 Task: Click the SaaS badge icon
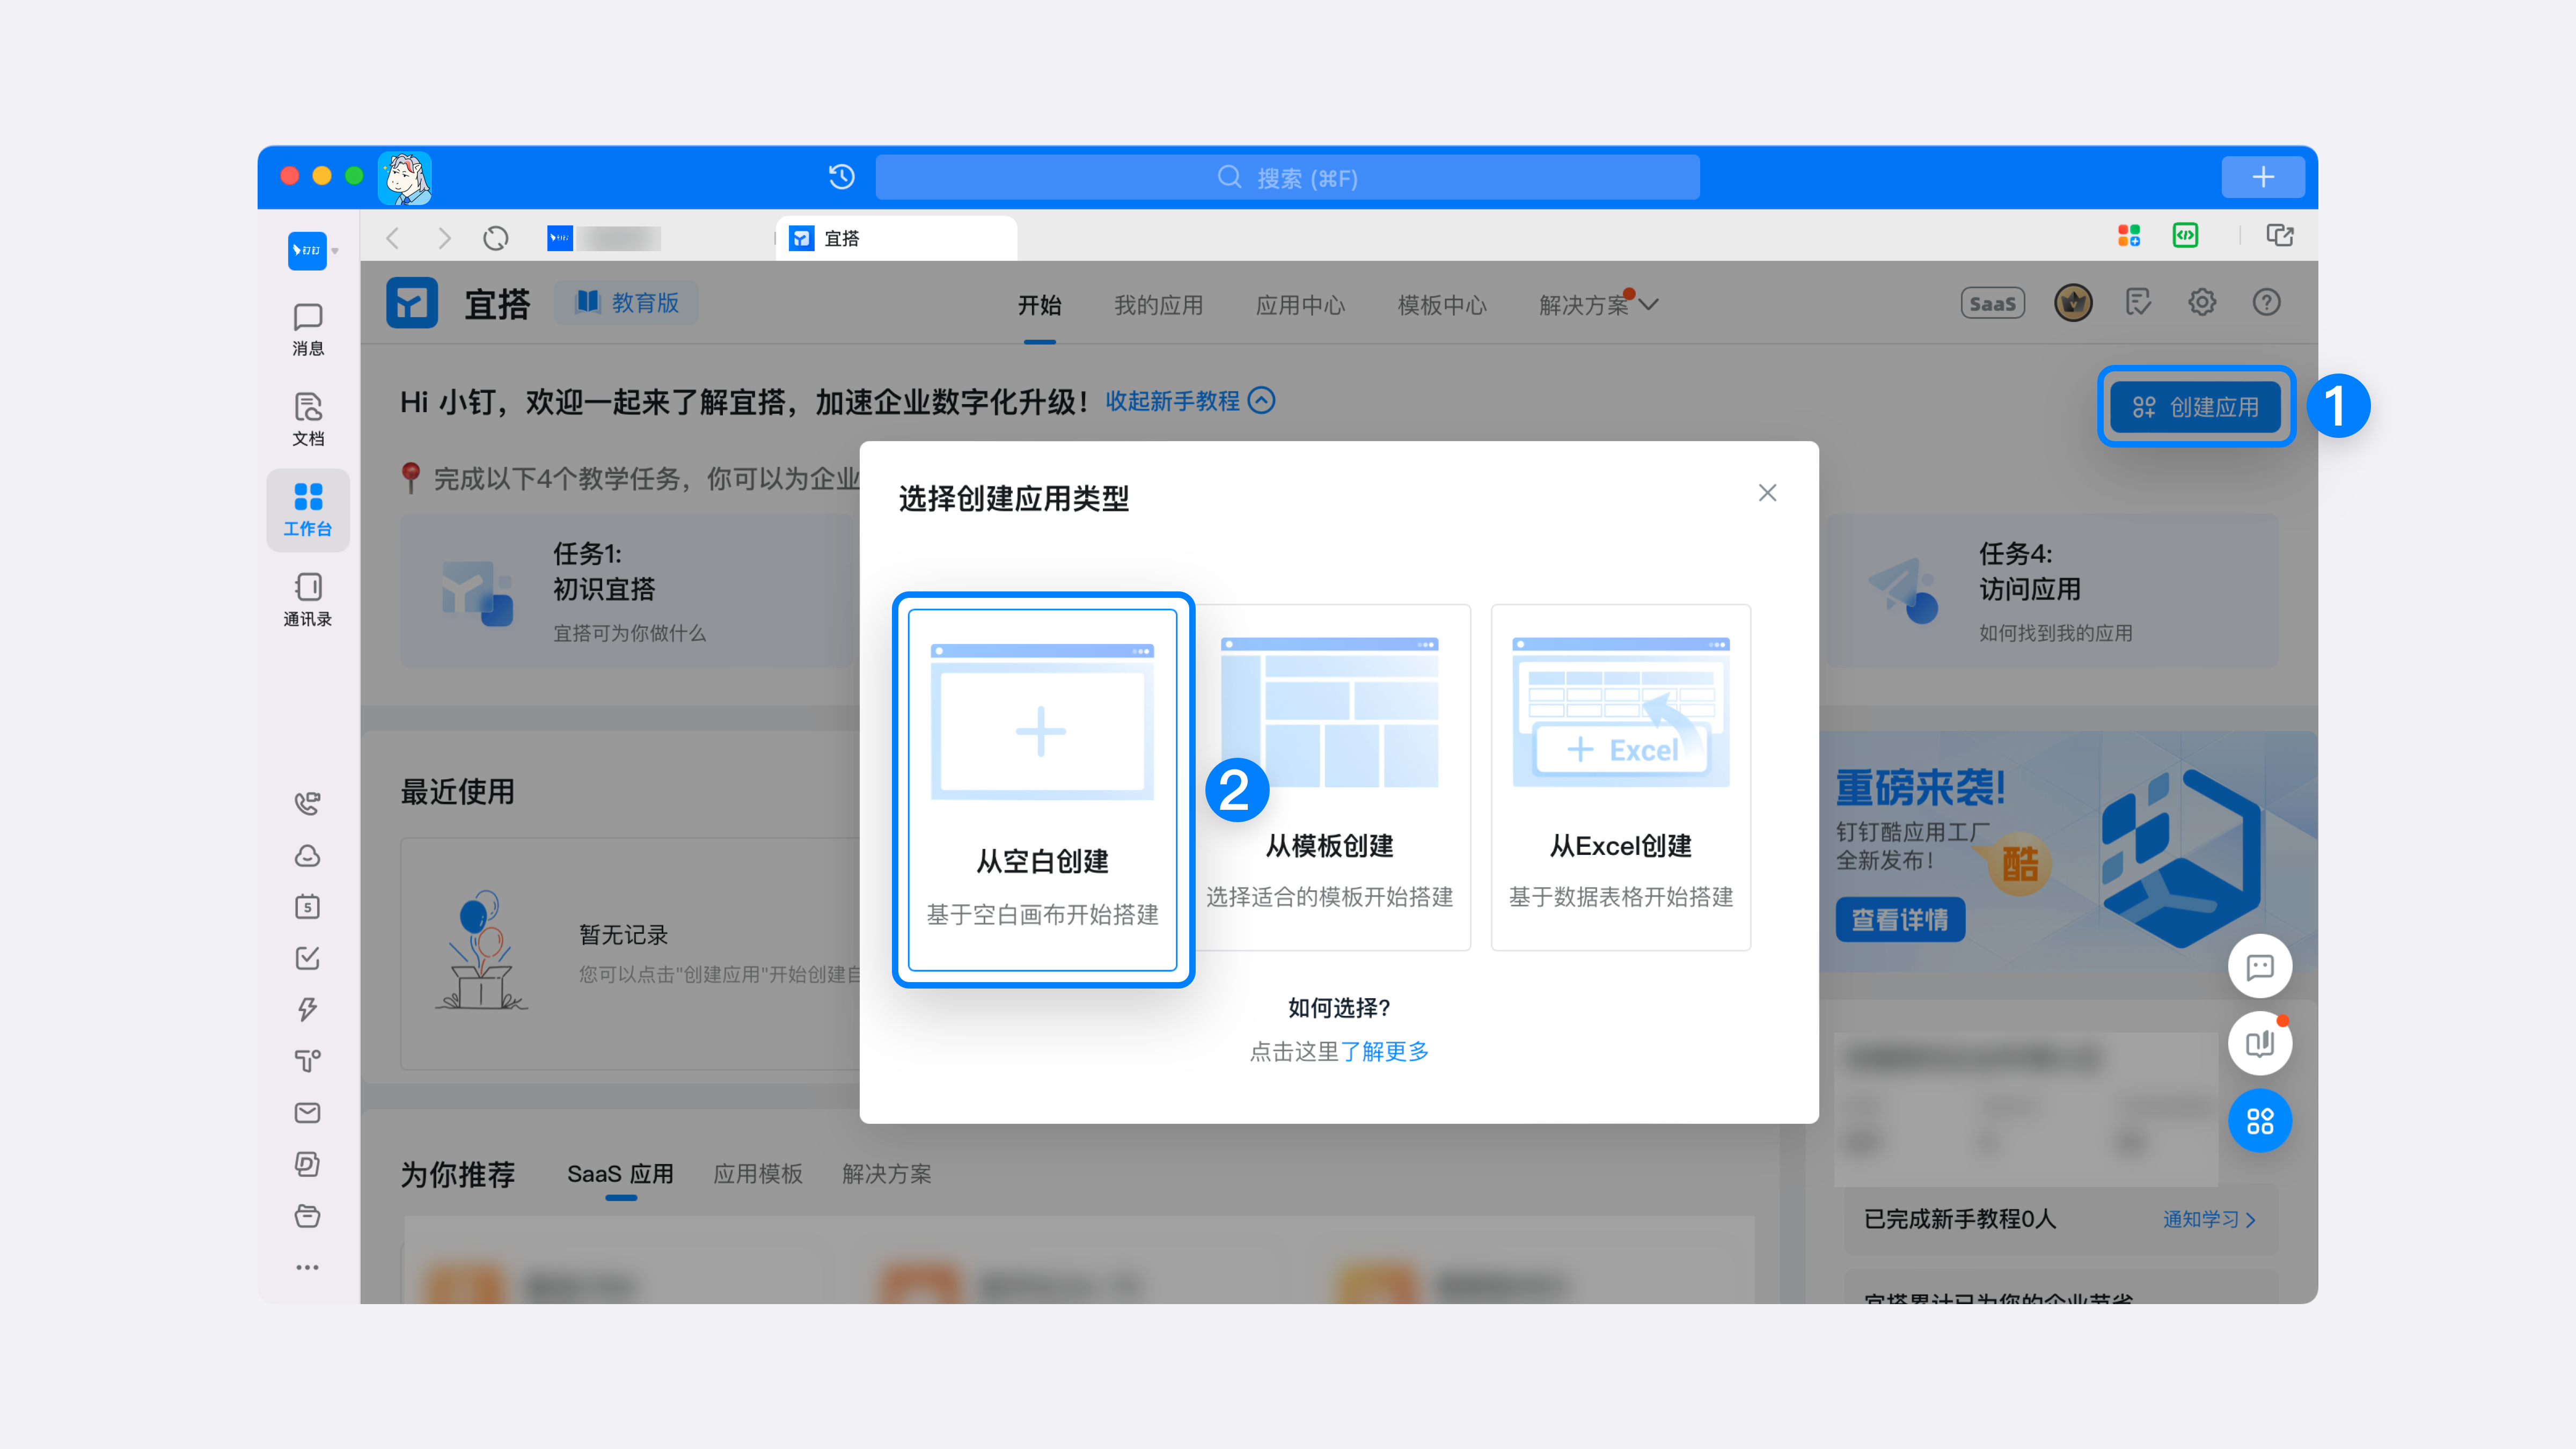click(x=1993, y=303)
